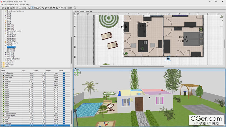Click the Copy toolbar icon
The width and height of the screenshot is (226, 127).
(23, 8)
